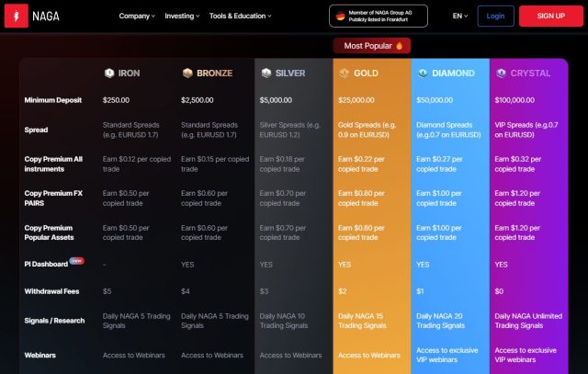Click the Silver tier cube icon
Screen dimensions: 588x374
[266, 73]
